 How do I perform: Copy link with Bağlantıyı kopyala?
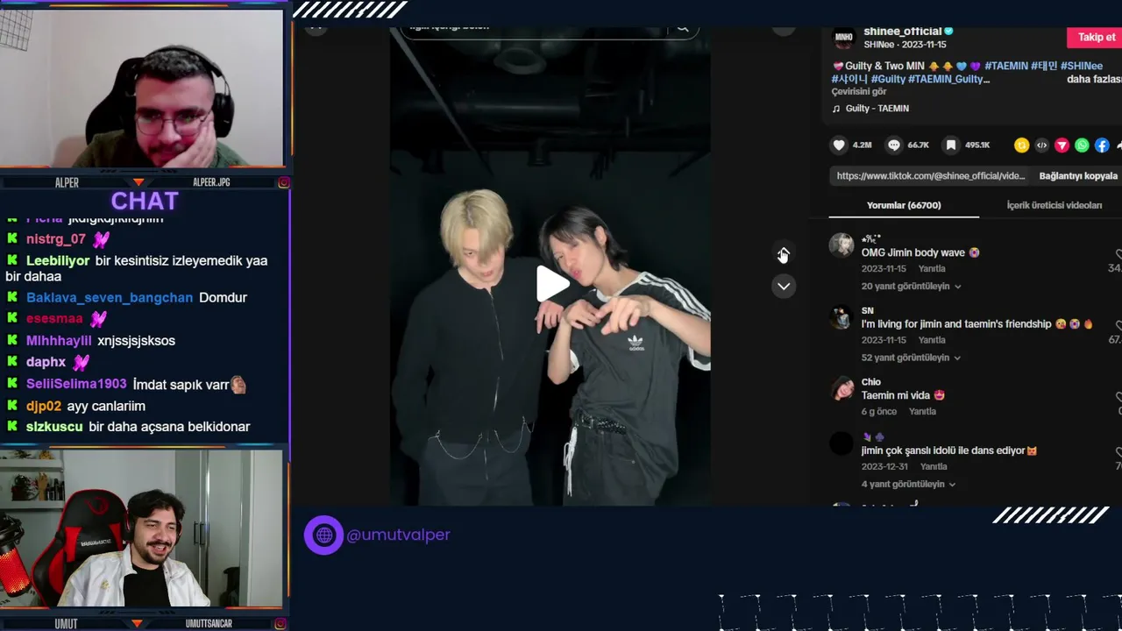pos(1078,176)
